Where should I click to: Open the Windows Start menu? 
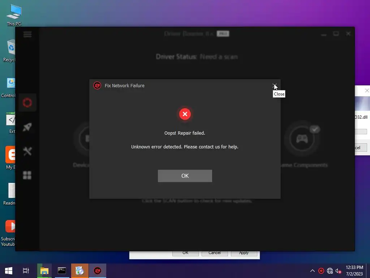tap(9, 271)
